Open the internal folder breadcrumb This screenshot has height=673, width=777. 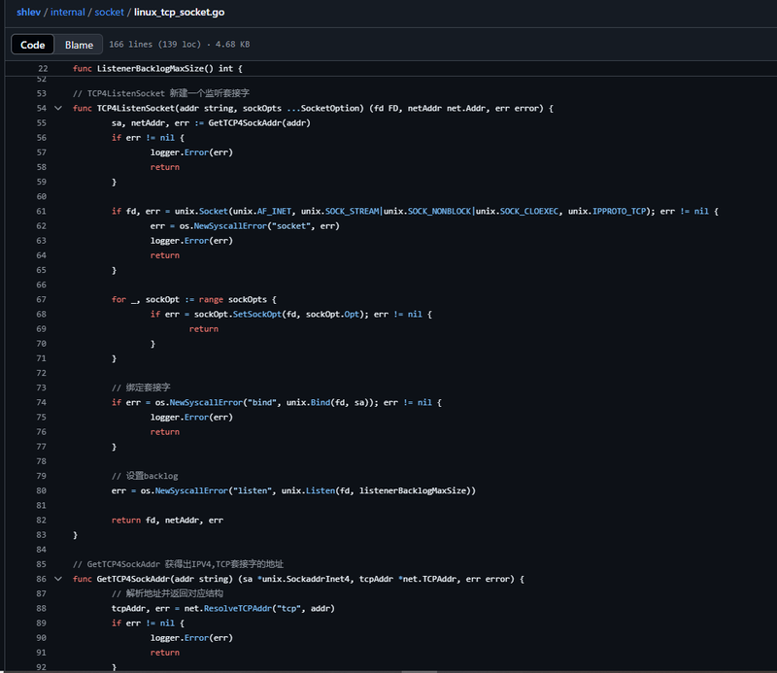point(67,12)
